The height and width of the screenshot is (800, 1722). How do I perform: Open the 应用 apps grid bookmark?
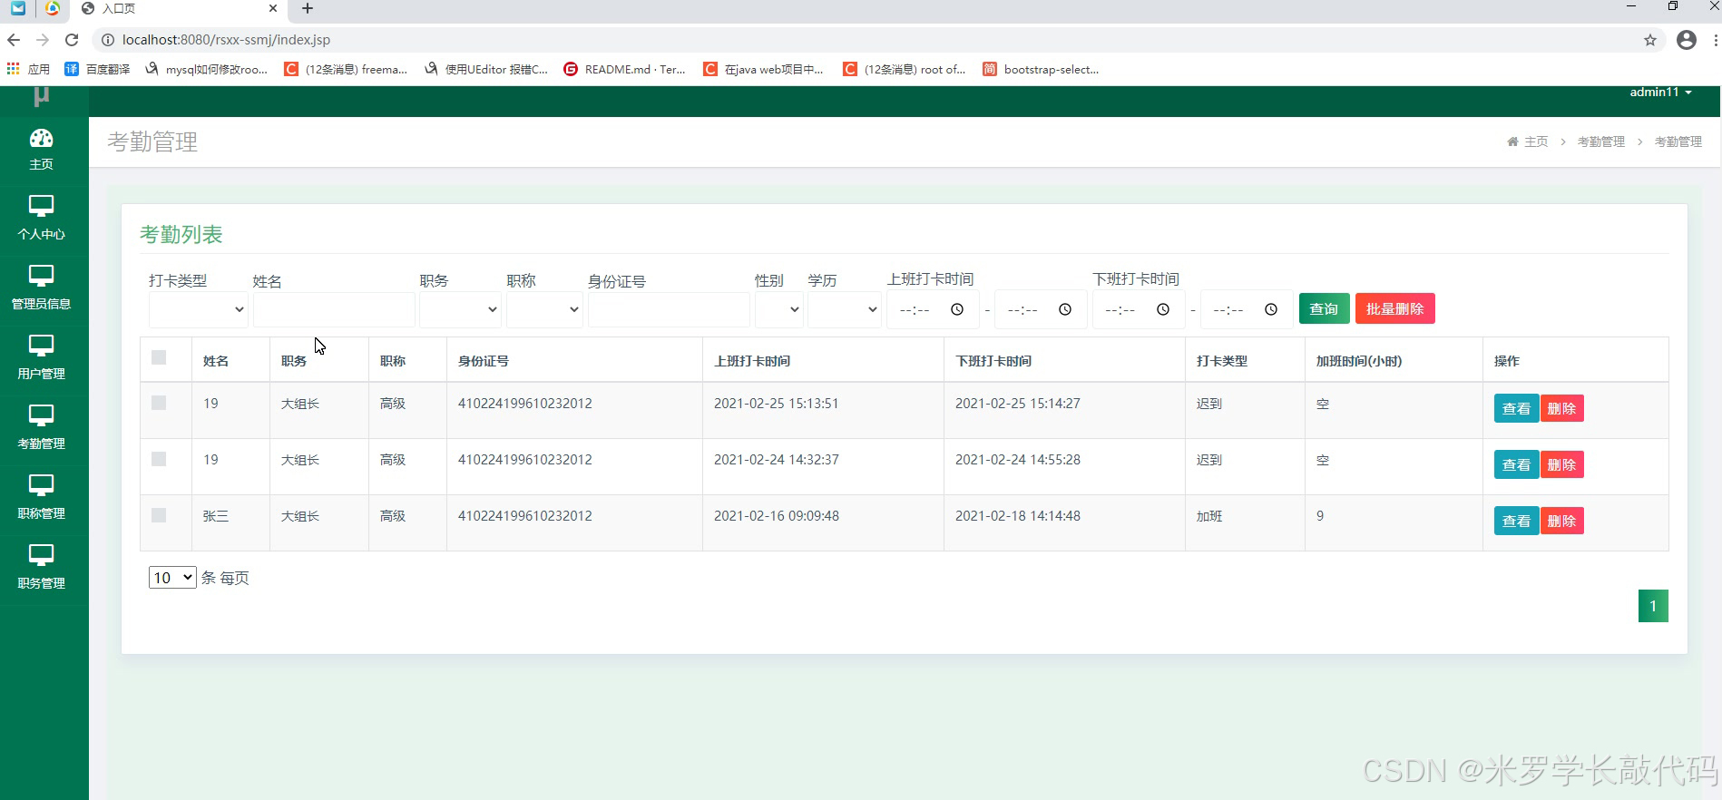point(28,69)
